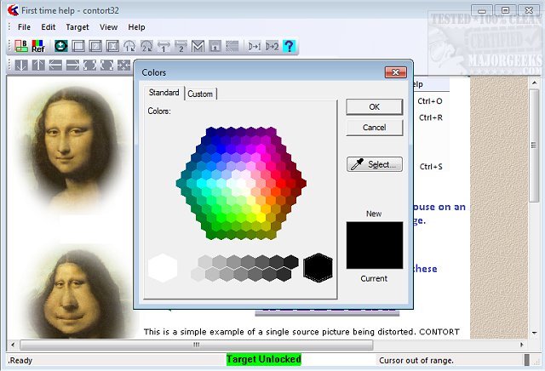
Task: Click the frame icon marked with X
Action: [112, 46]
